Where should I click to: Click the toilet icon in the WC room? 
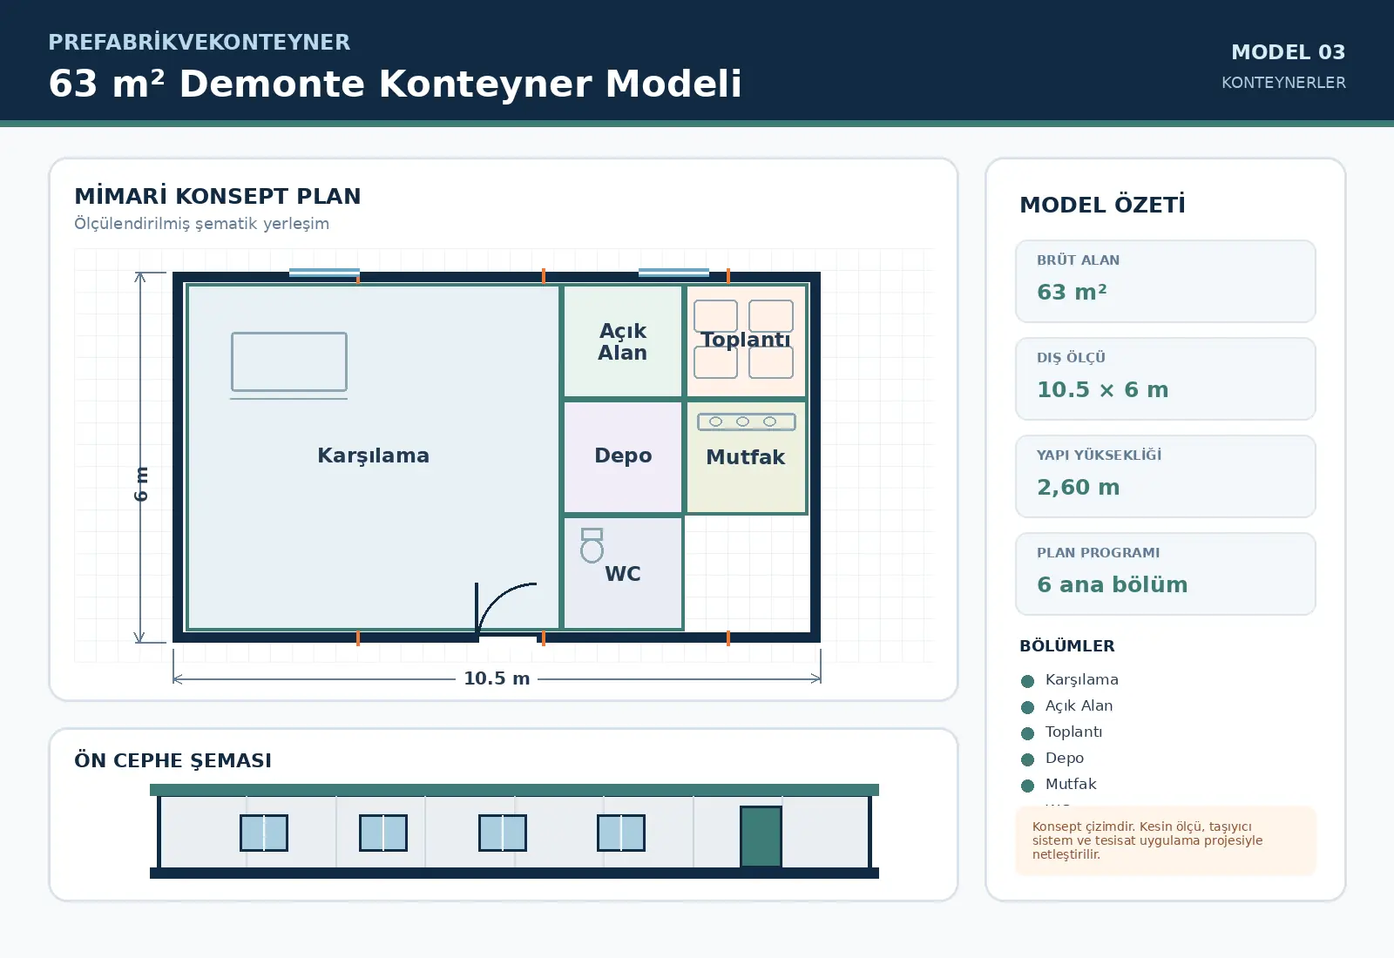pos(592,545)
